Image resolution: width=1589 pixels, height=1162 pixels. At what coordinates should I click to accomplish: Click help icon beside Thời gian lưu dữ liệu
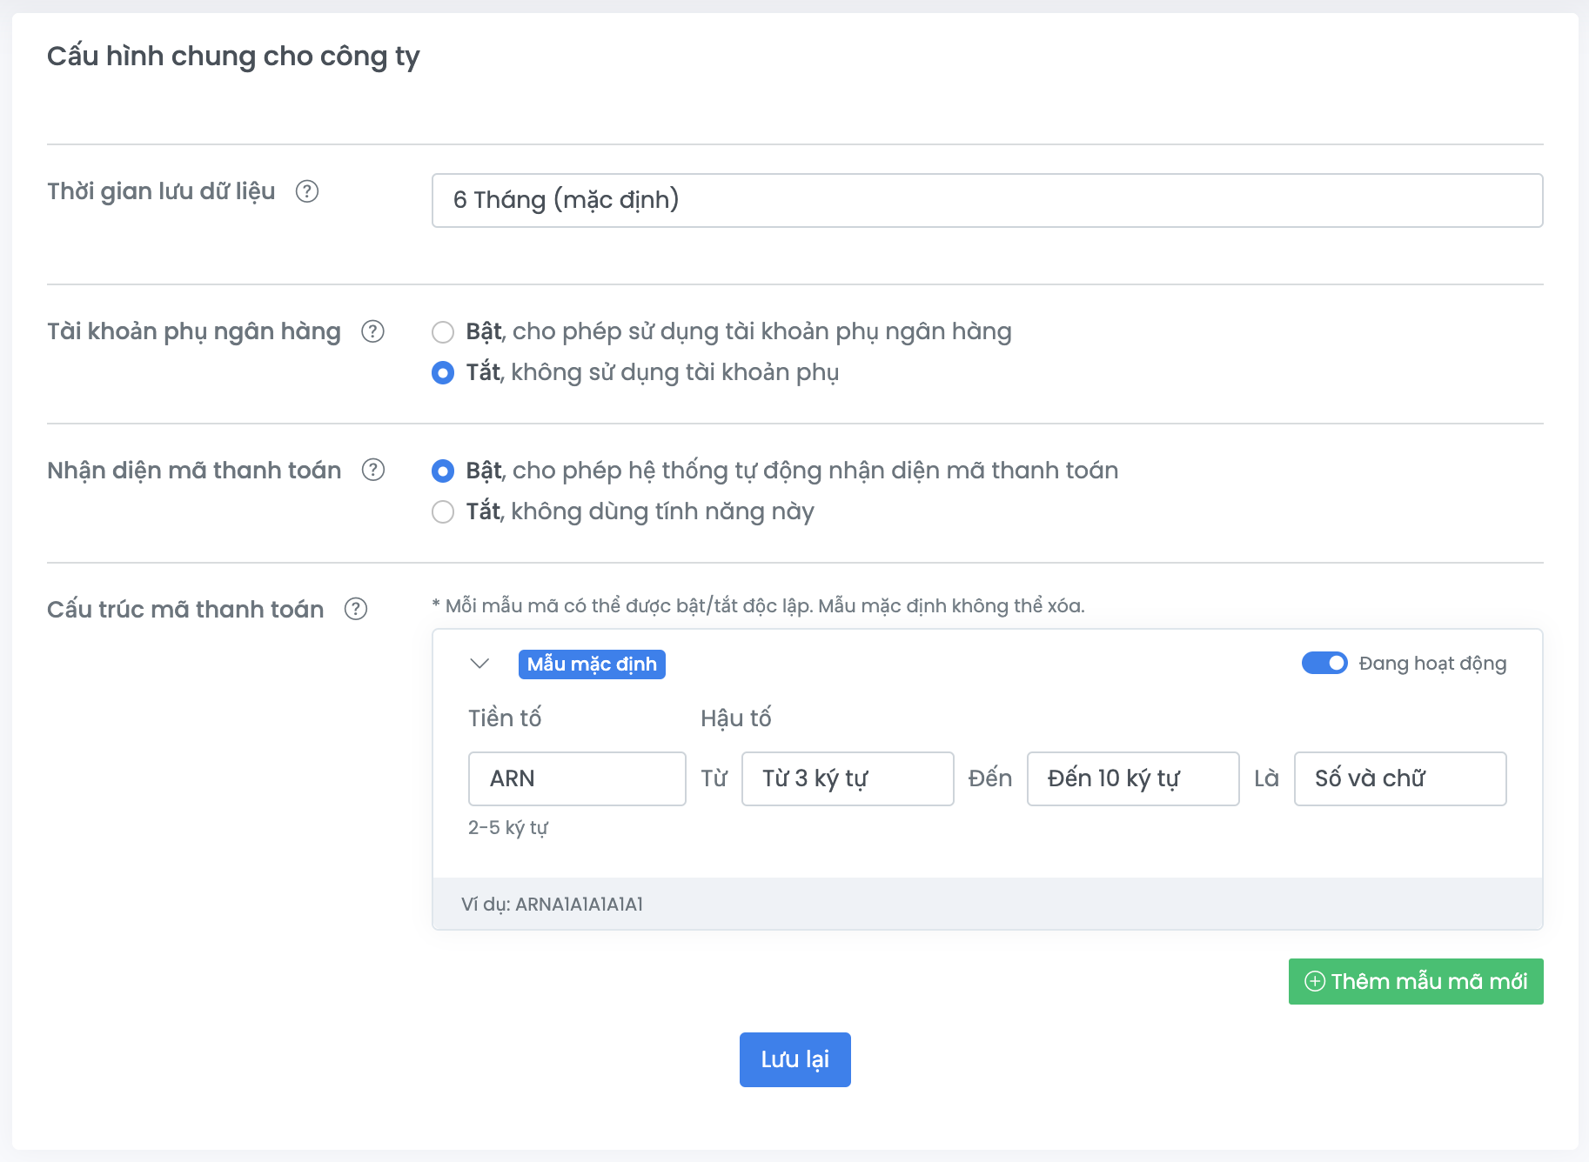pyautogui.click(x=307, y=191)
